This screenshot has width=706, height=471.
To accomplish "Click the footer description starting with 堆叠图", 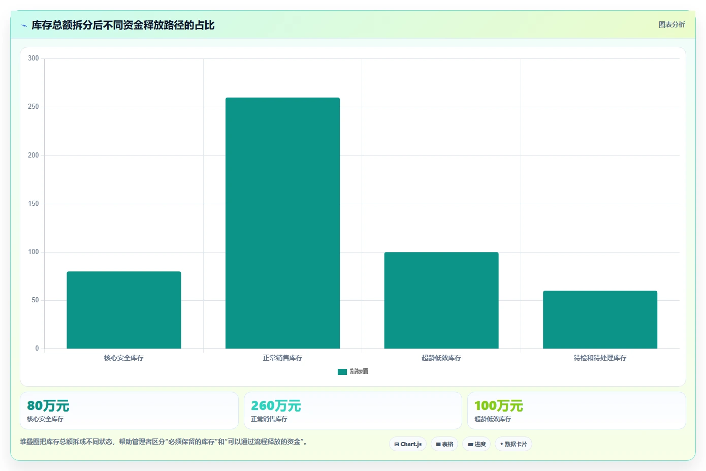I will (x=164, y=442).
